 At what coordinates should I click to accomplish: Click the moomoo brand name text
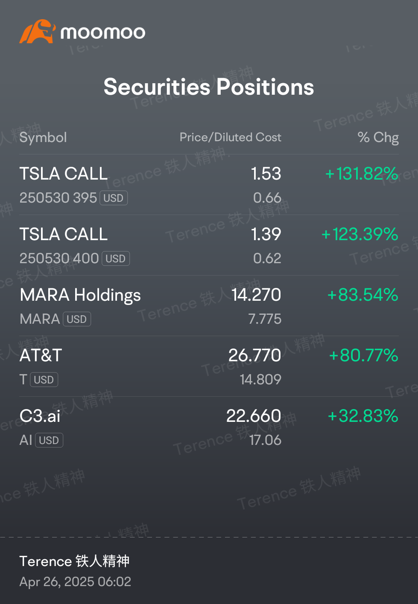point(103,33)
